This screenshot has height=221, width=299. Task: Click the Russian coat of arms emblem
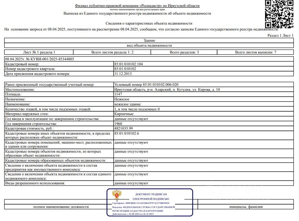[116, 195]
